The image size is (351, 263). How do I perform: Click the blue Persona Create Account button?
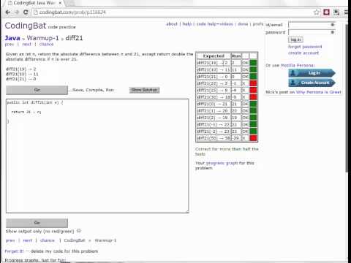point(312,83)
